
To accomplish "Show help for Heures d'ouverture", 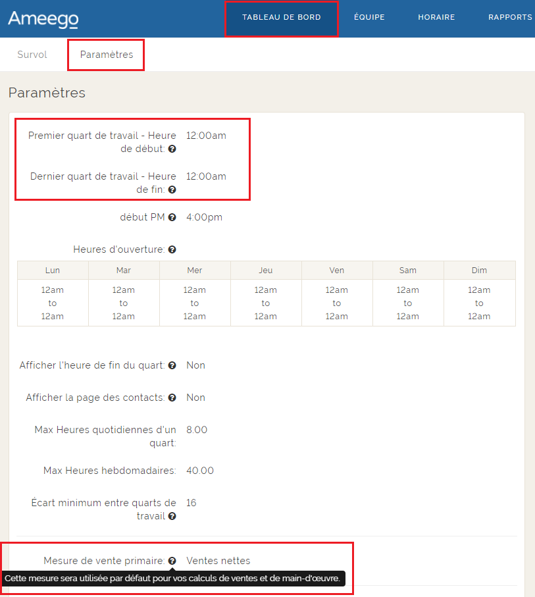I will tap(172, 250).
